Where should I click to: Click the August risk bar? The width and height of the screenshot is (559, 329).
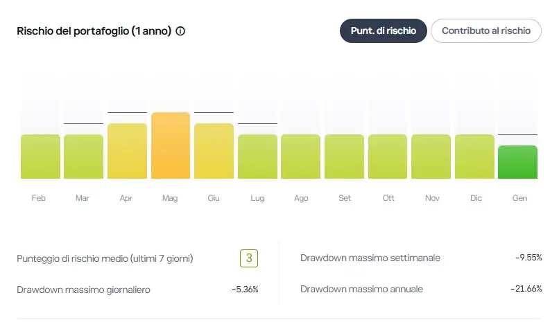point(301,157)
